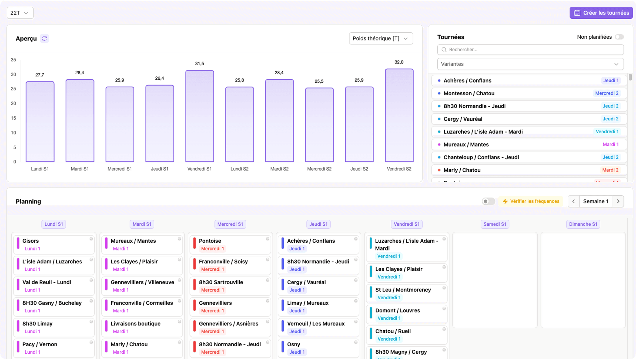Select the Lundi S1 column header
This screenshot has height=359, width=636.
(53, 224)
